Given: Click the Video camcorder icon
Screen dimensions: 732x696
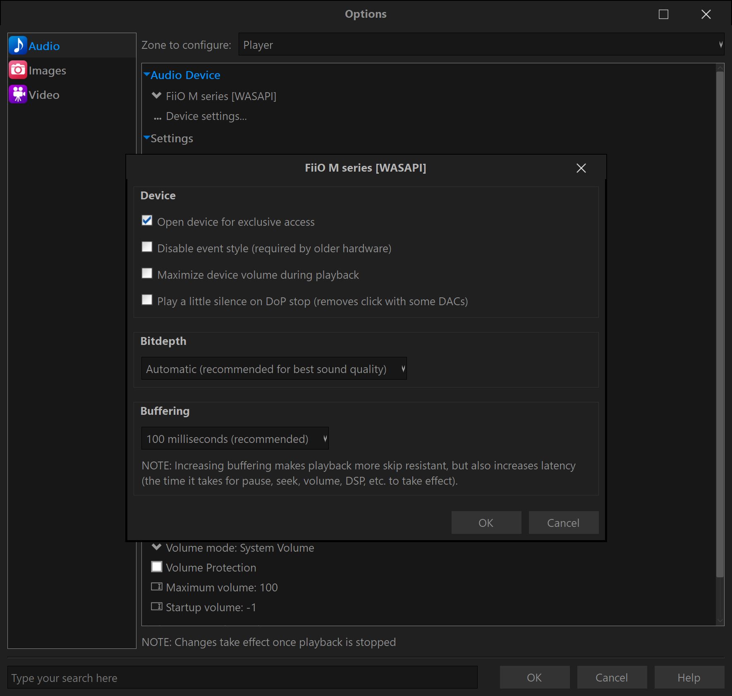Looking at the screenshot, I should coord(18,94).
